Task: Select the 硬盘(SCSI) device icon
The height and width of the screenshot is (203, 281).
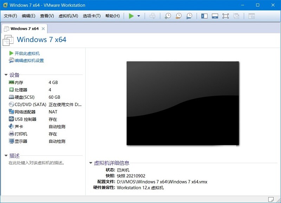Action: (11, 97)
